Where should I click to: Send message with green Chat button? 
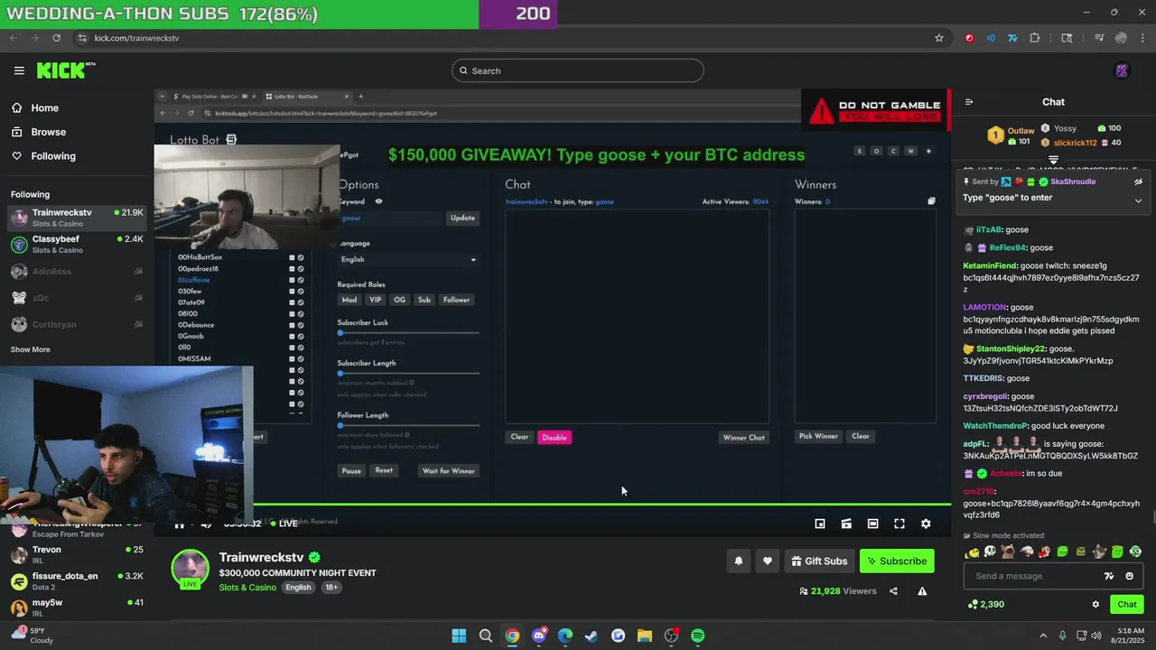[1127, 604]
